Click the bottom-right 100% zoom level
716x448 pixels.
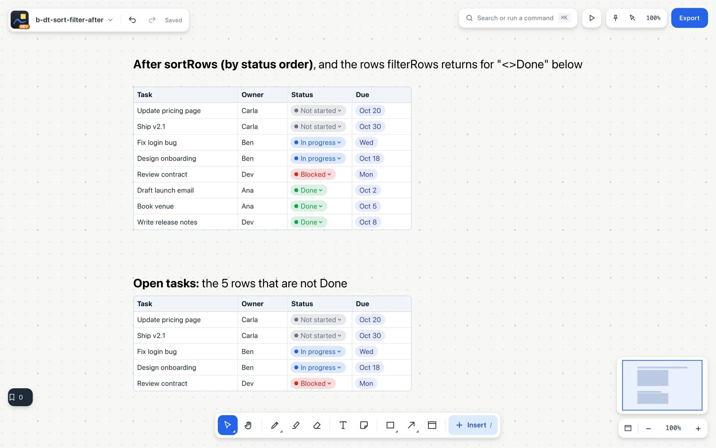point(673,428)
